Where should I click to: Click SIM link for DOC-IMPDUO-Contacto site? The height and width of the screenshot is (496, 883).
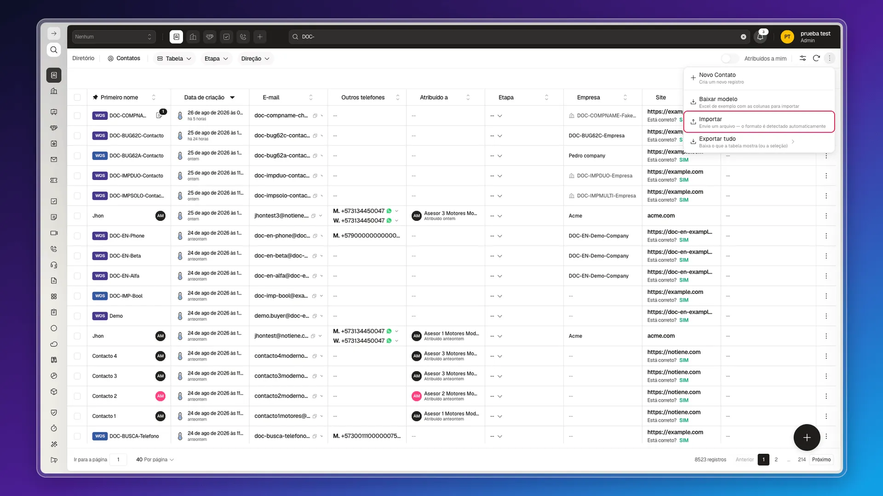(684, 180)
